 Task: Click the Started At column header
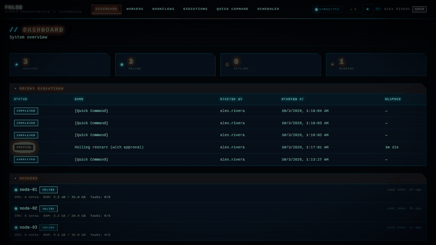[292, 99]
